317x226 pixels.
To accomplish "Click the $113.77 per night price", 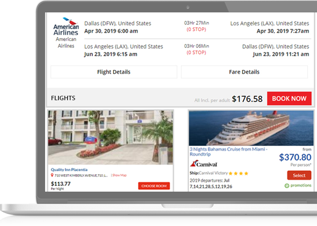I will click(61, 184).
